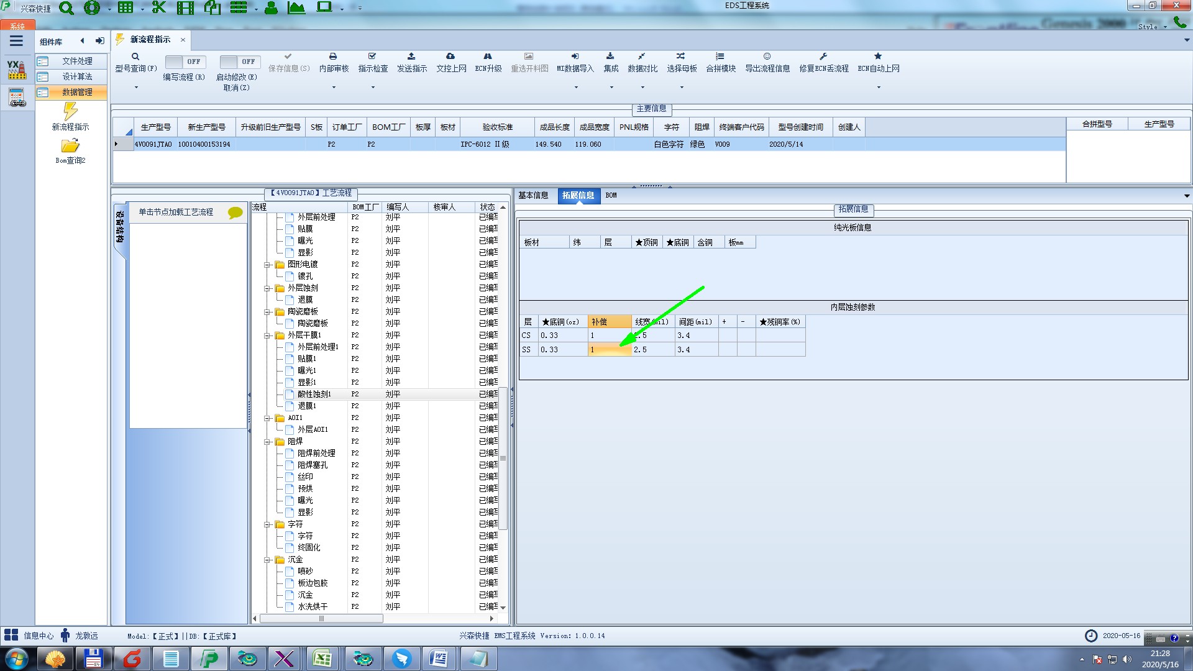Switch to the BOM tab
This screenshot has width=1193, height=671.
pos(611,195)
